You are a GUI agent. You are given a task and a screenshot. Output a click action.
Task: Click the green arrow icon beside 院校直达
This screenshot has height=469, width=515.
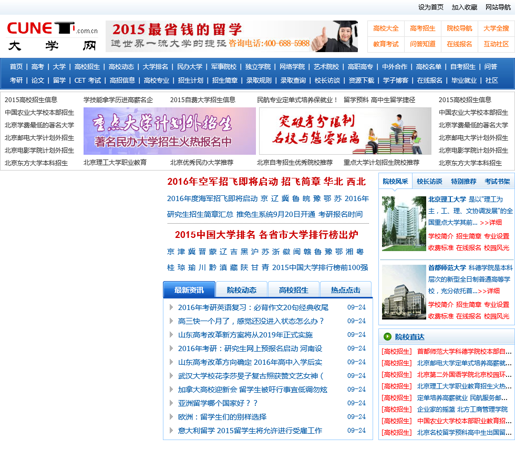(387, 336)
